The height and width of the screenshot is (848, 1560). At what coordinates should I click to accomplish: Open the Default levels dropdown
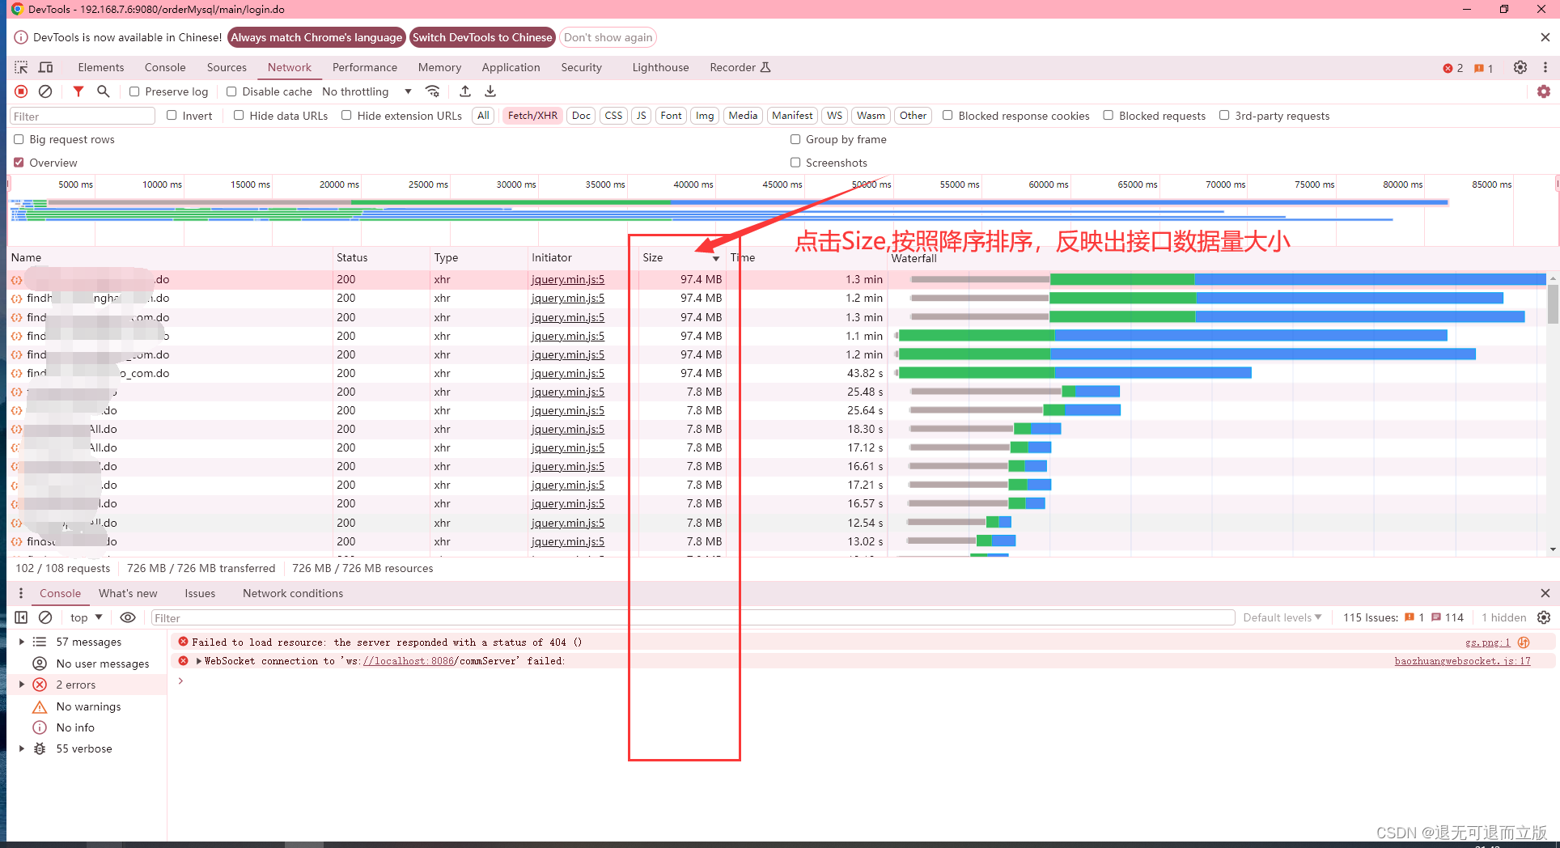[x=1282, y=617]
